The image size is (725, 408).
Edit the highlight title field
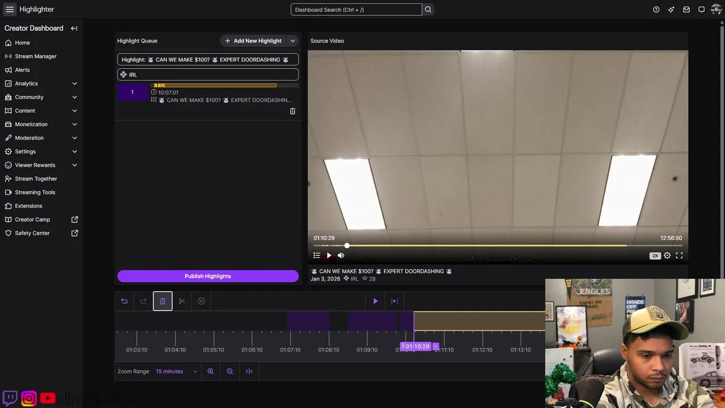point(208,59)
